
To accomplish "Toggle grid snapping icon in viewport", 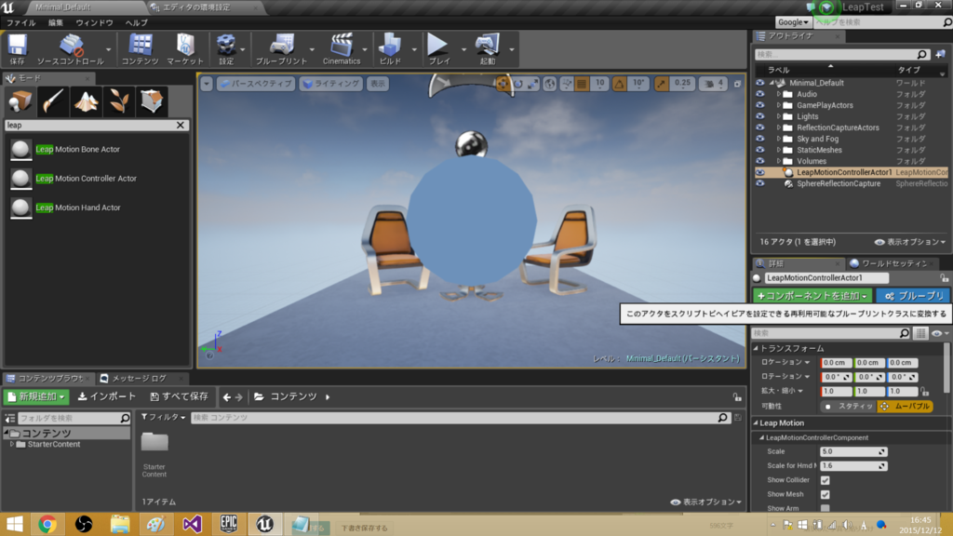I will [583, 84].
